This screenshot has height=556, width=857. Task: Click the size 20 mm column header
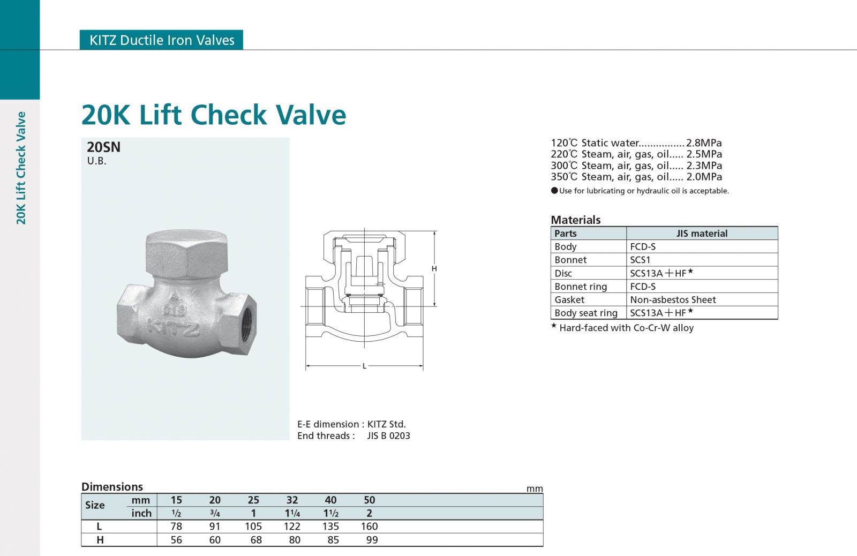[215, 500]
